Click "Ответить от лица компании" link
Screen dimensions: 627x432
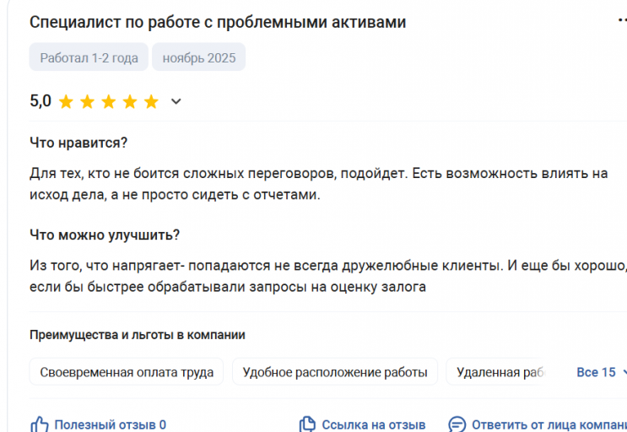549,424
